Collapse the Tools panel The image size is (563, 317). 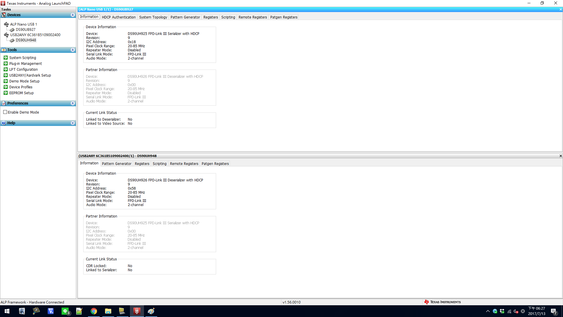click(73, 50)
